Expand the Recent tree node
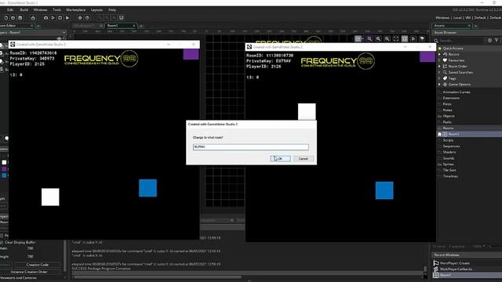Screen dimensions: 502x282 pyautogui.click(x=439, y=54)
